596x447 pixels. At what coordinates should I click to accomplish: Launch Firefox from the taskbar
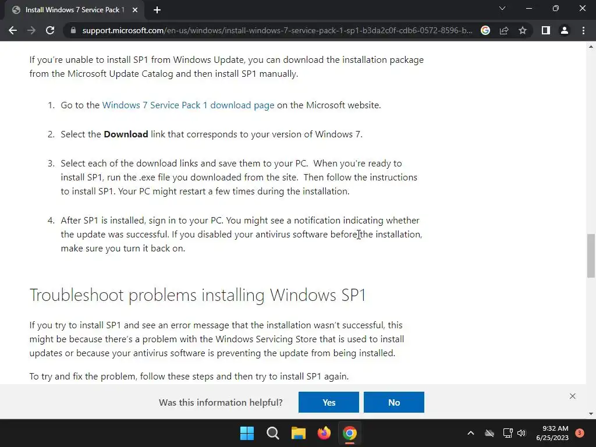point(324,433)
